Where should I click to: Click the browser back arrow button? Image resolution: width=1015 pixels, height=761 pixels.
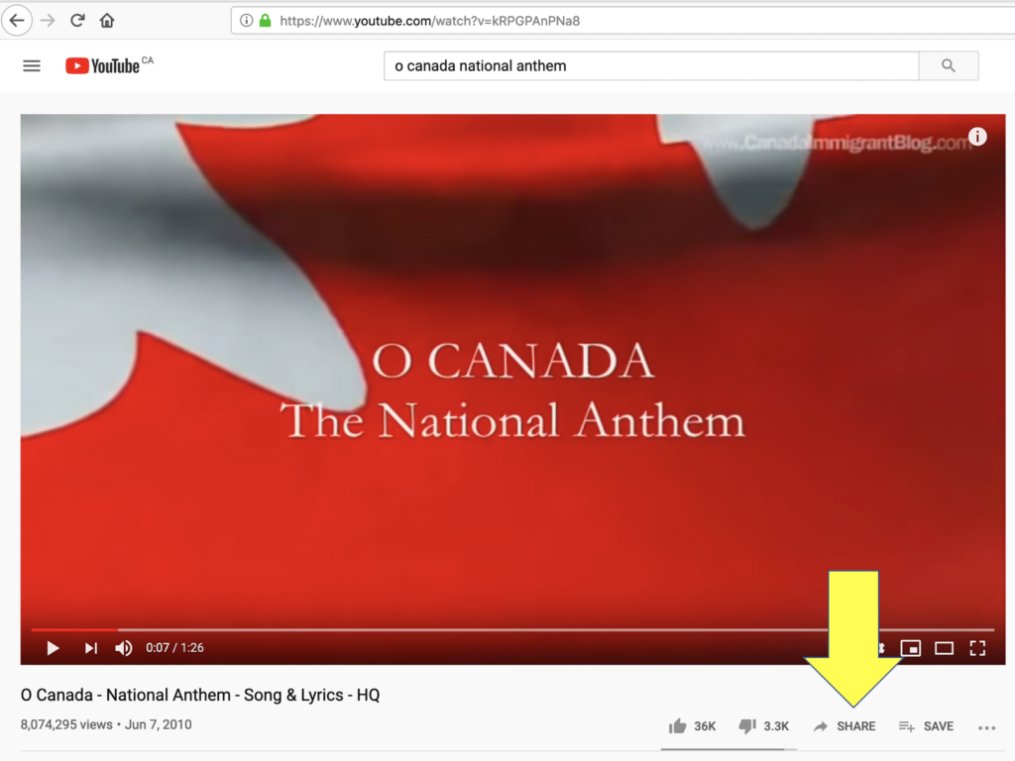click(18, 21)
